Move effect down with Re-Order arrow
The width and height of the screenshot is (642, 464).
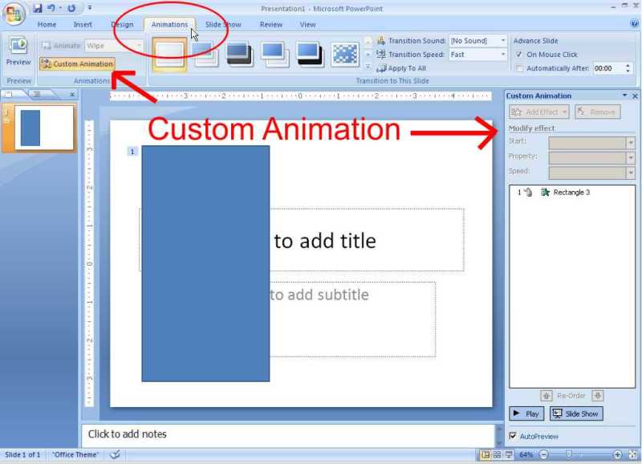598,396
